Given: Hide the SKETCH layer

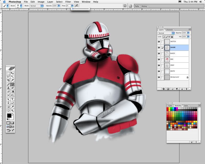Looking at the screenshot, I should [x=159, y=42].
